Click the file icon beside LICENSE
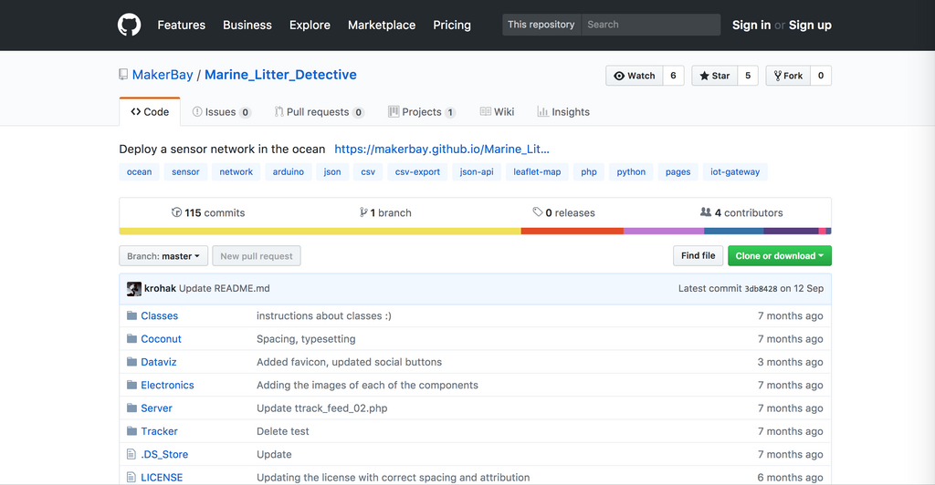The width and height of the screenshot is (935, 485). (x=131, y=477)
